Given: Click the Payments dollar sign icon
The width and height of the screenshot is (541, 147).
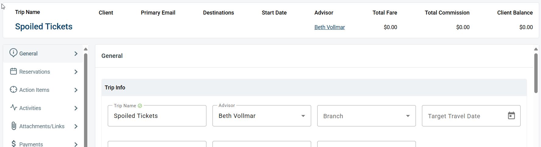Looking at the screenshot, I should [13, 144].
